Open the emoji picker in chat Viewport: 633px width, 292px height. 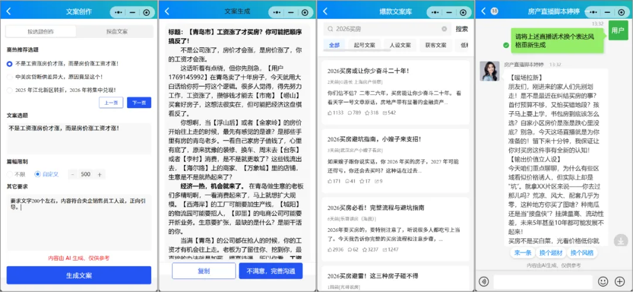point(603,281)
